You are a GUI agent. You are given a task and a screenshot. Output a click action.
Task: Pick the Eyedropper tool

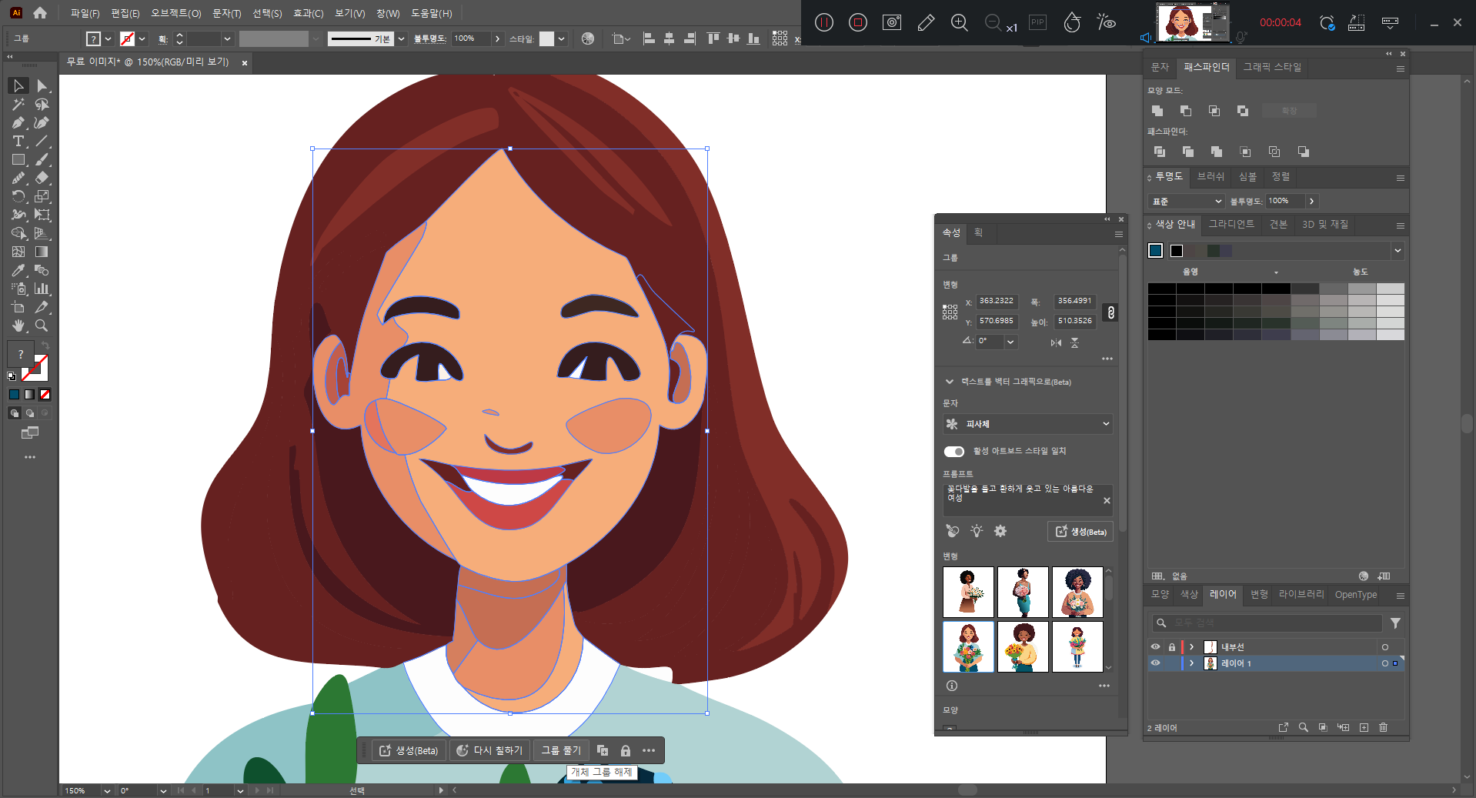point(18,271)
